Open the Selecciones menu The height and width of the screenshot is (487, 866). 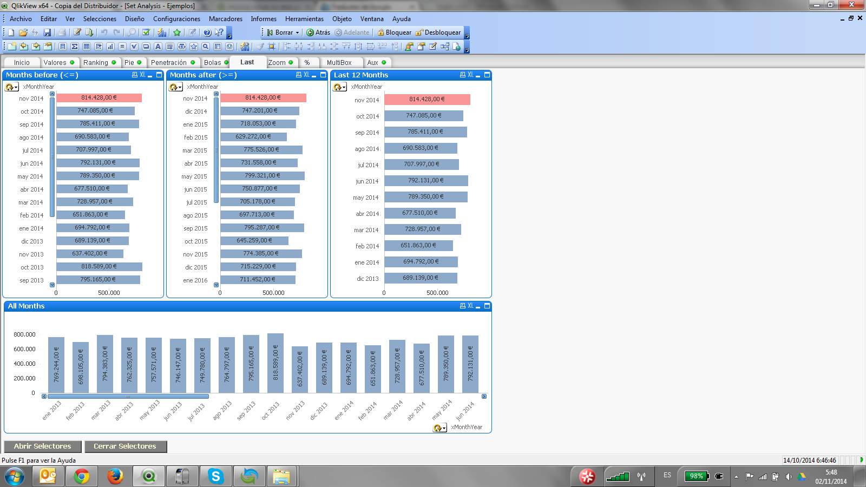click(100, 19)
